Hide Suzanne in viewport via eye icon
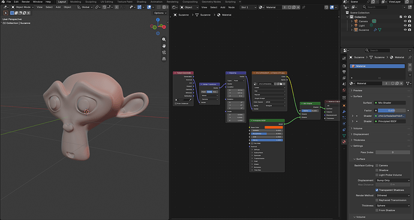The height and width of the screenshot is (220, 414). (405, 30)
